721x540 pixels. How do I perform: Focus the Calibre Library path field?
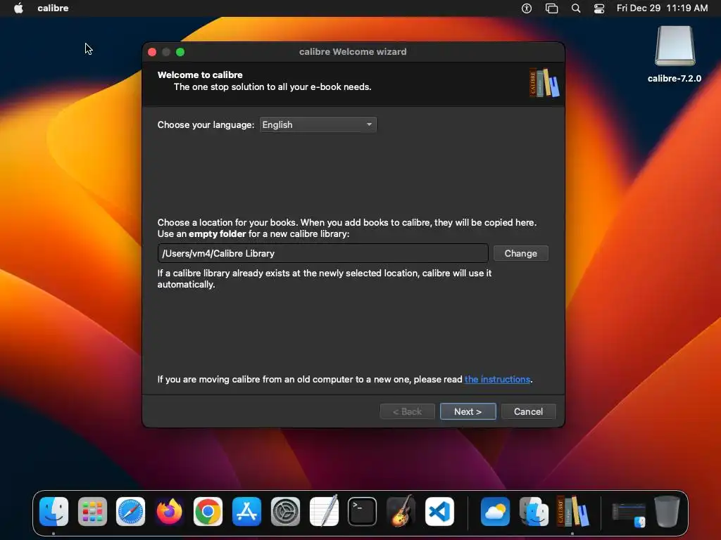click(322, 253)
